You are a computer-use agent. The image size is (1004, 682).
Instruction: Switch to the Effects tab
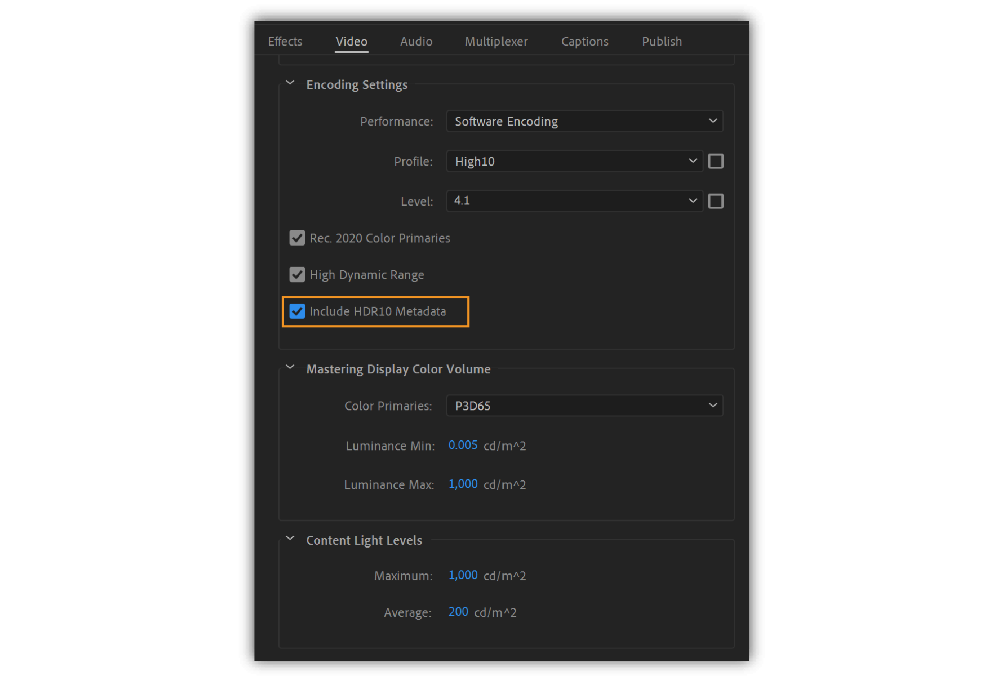pyautogui.click(x=285, y=41)
